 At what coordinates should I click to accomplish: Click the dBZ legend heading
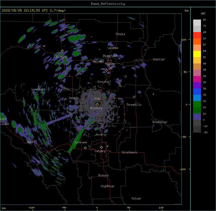(203, 13)
